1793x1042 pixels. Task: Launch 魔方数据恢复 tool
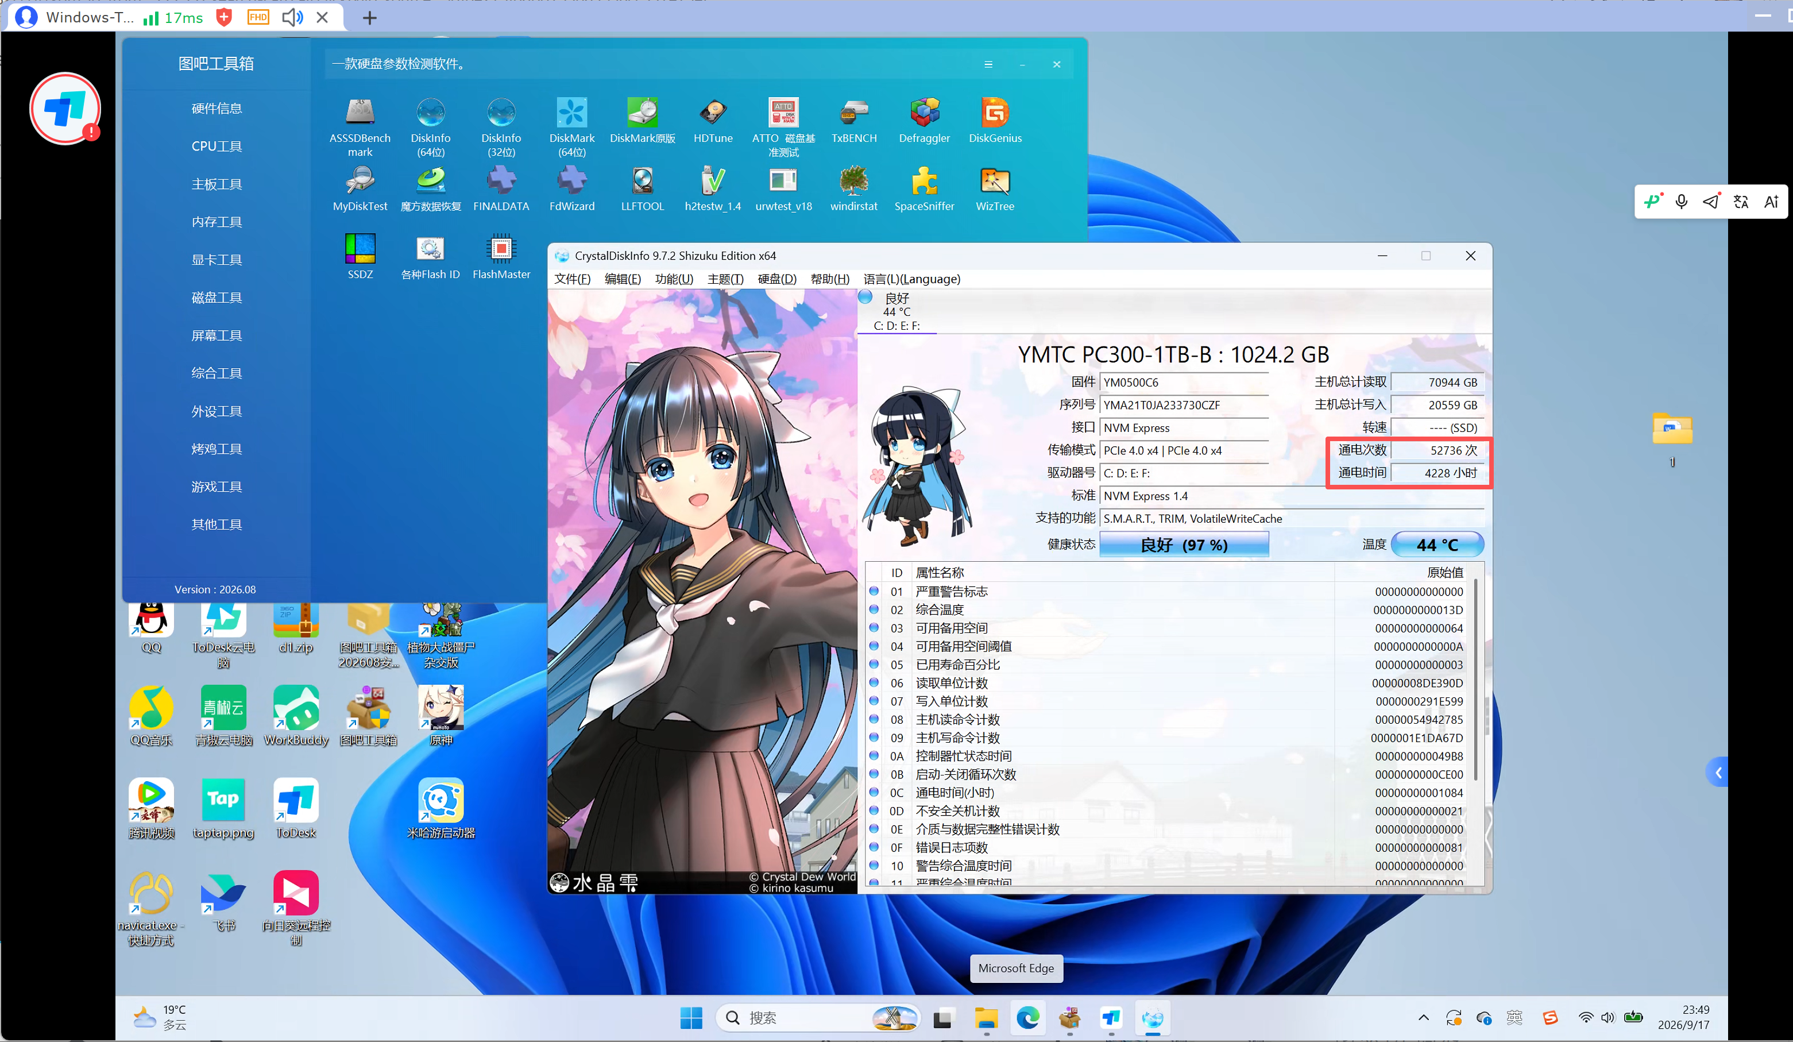pyautogui.click(x=431, y=188)
